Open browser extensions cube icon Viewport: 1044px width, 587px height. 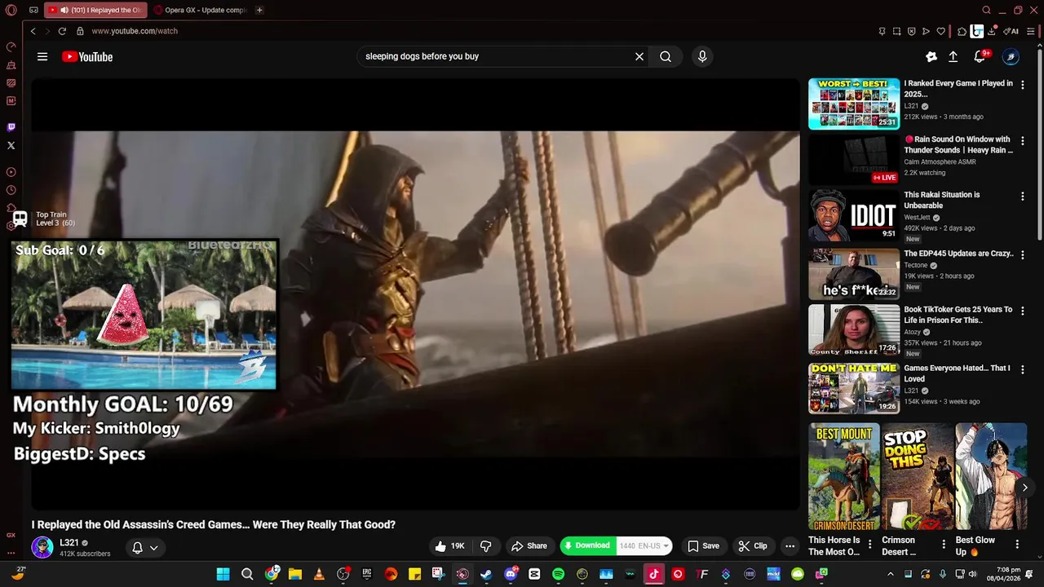[962, 32]
